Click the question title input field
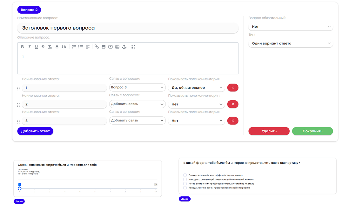349x211 pixels. pyautogui.click(x=128, y=28)
